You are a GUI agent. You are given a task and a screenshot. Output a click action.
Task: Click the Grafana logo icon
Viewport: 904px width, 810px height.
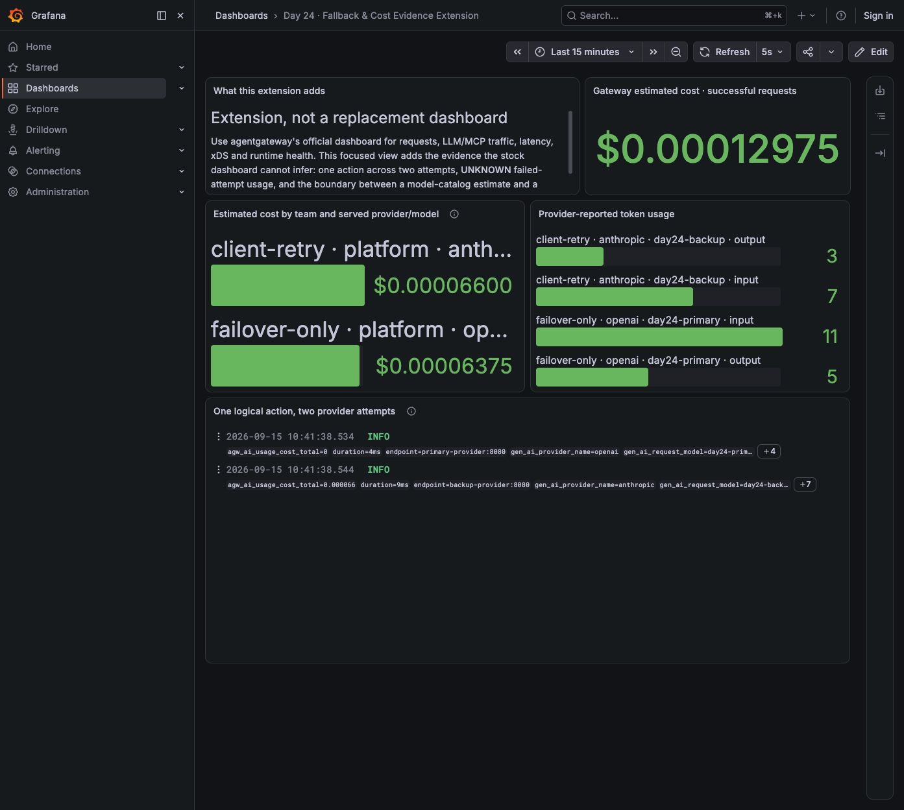tap(16, 16)
